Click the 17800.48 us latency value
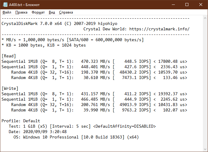 point(172,62)
